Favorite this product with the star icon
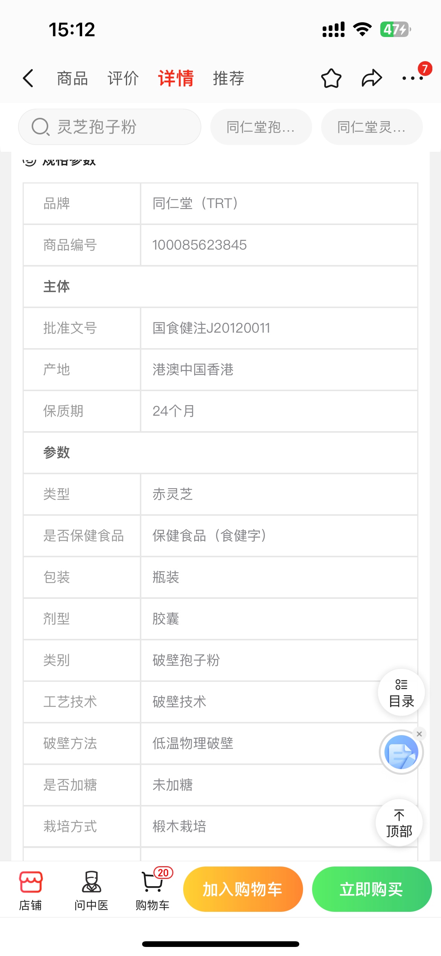 pyautogui.click(x=331, y=78)
